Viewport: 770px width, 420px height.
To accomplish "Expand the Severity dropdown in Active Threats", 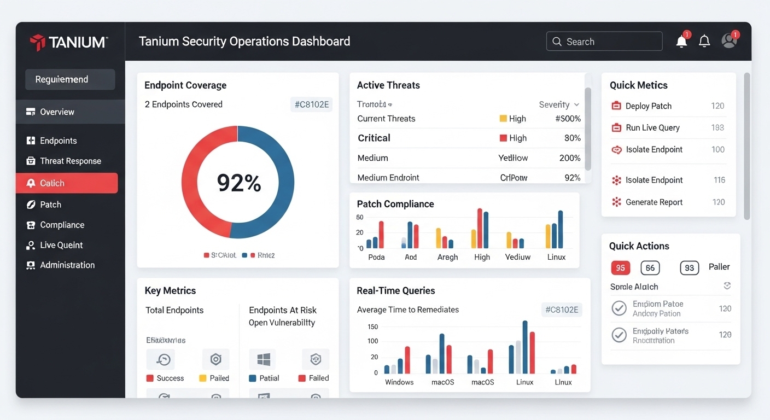I will pos(576,104).
